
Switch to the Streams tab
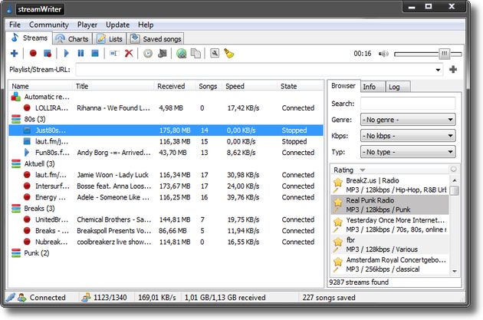29,38
